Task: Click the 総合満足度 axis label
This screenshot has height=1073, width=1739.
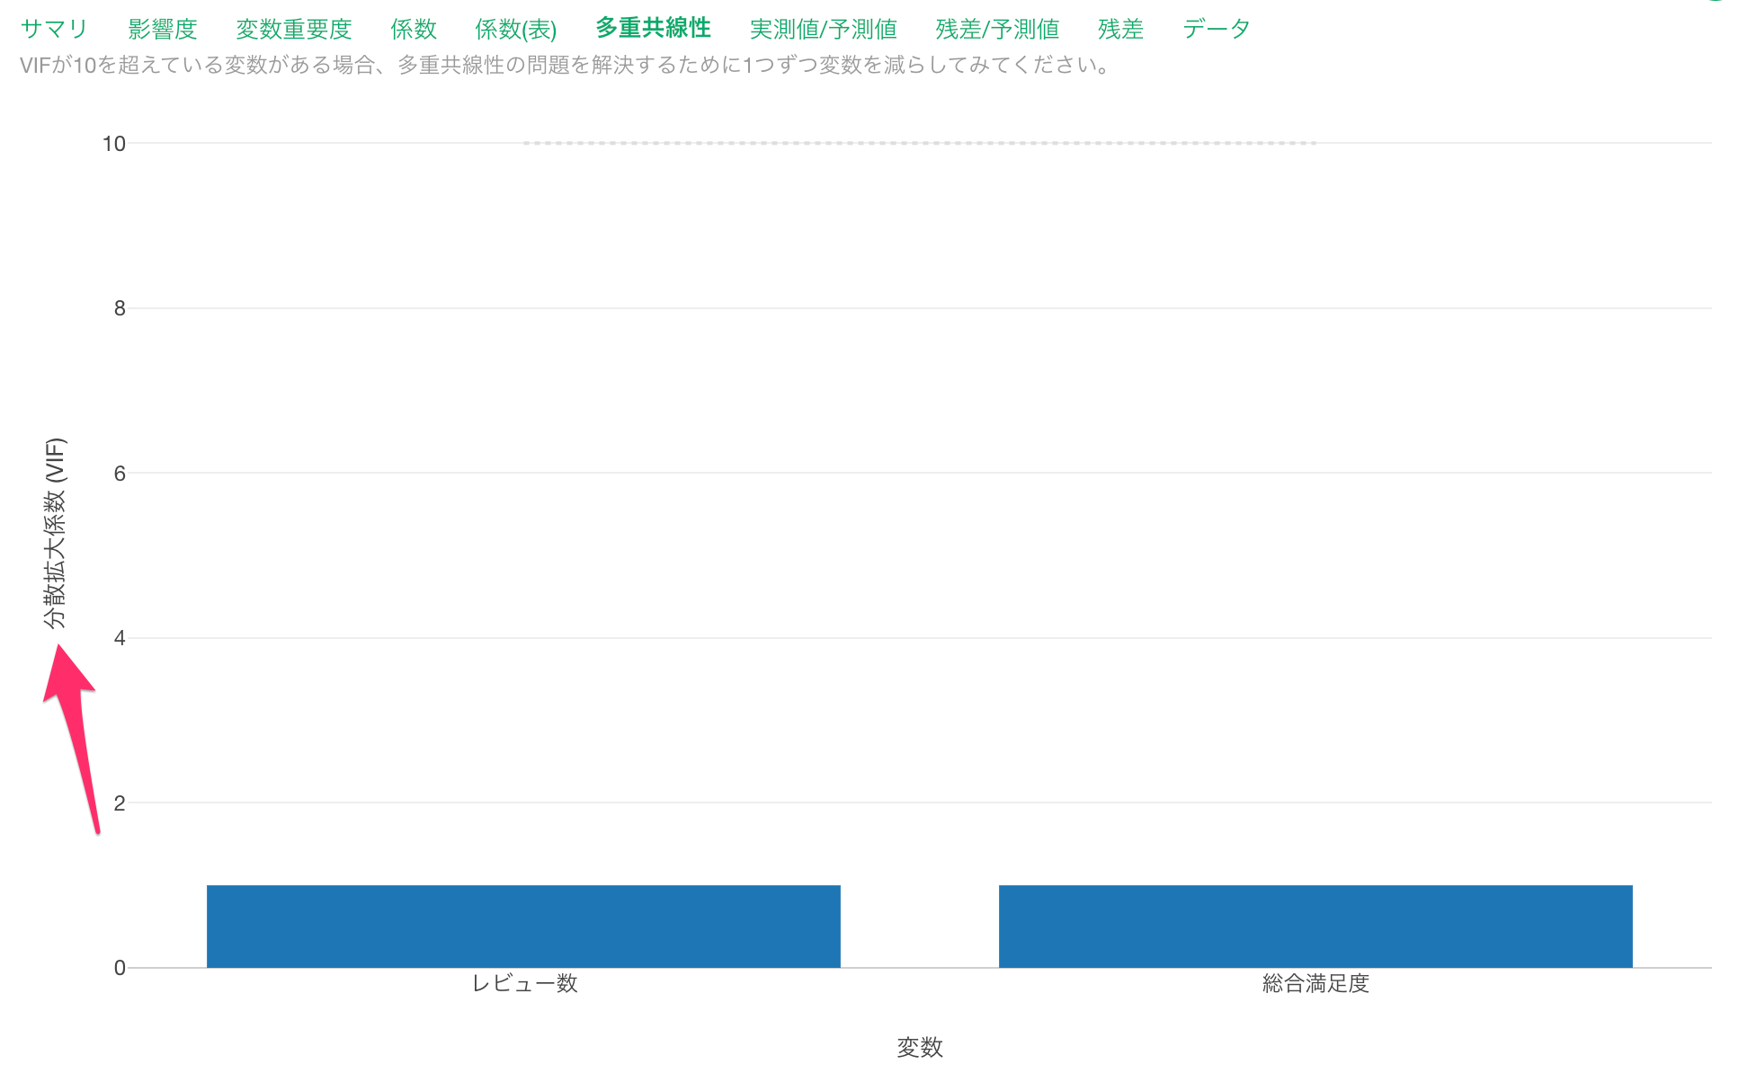Action: click(1315, 983)
